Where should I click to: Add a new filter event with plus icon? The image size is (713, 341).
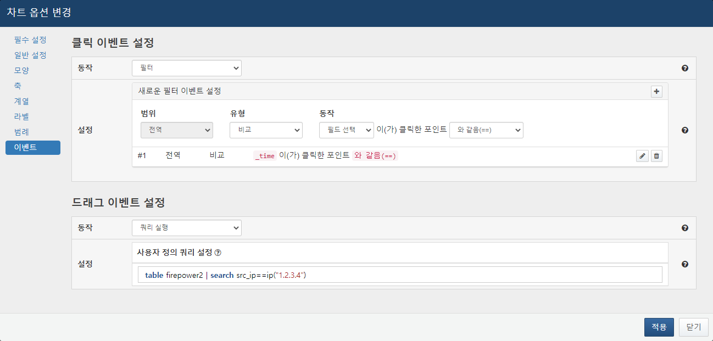[x=656, y=92]
